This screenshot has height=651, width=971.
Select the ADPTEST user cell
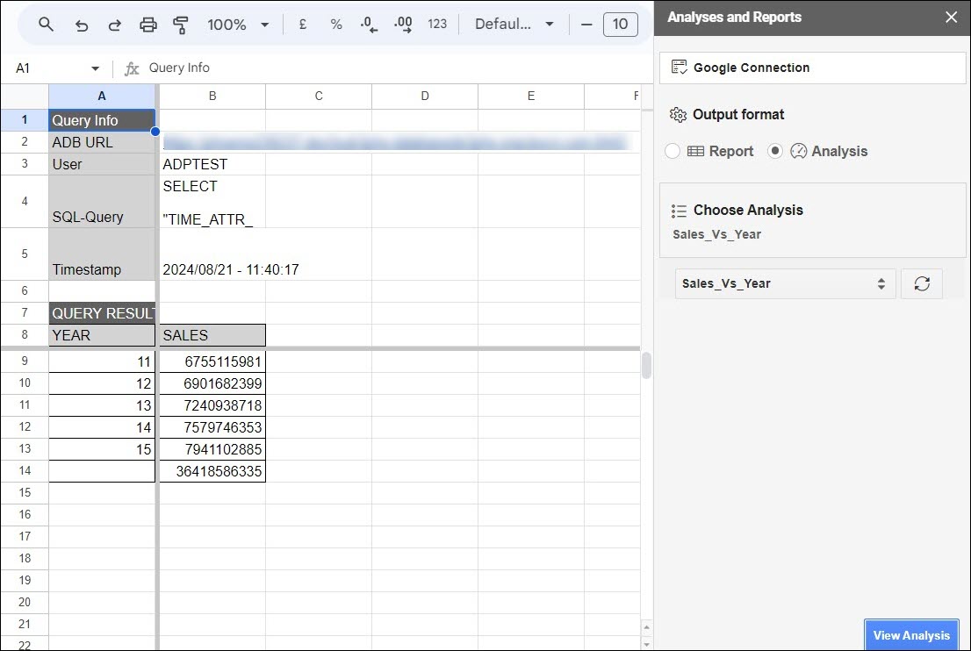click(x=212, y=165)
